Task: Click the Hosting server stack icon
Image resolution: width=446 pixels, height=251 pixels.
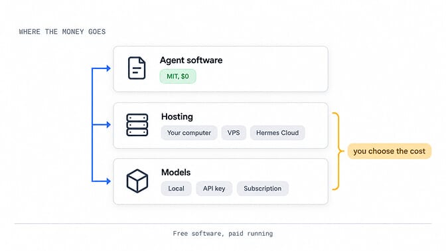Action: (137, 125)
